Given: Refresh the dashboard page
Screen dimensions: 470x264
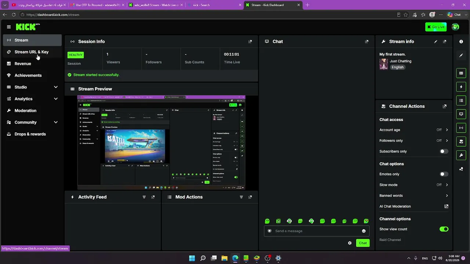Looking at the screenshot, I should 14,15.
